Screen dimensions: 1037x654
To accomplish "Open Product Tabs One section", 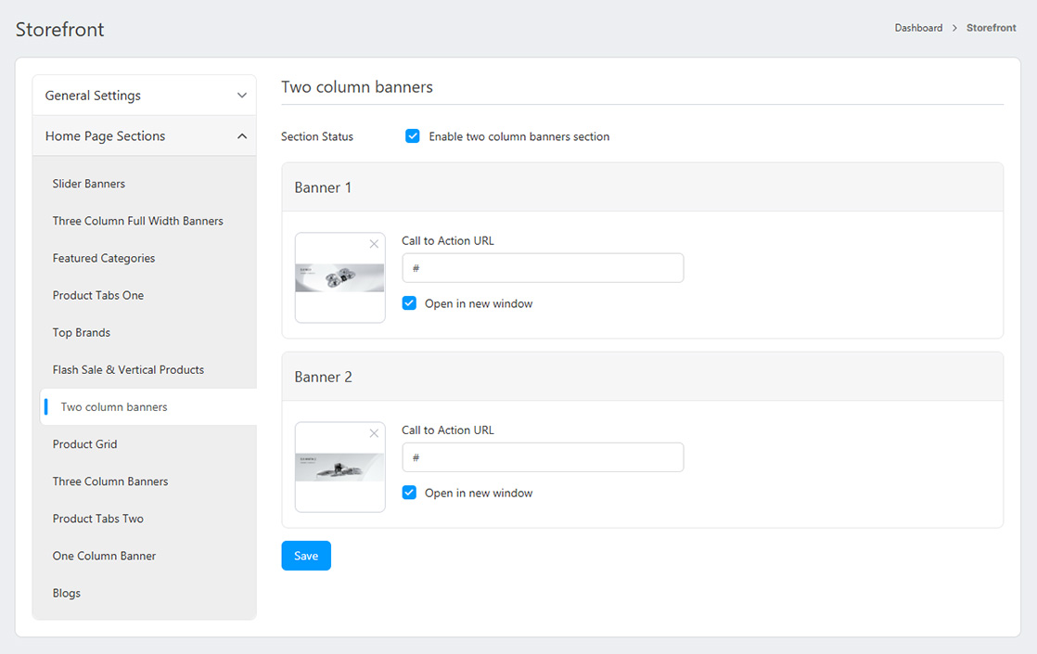I will pos(98,295).
